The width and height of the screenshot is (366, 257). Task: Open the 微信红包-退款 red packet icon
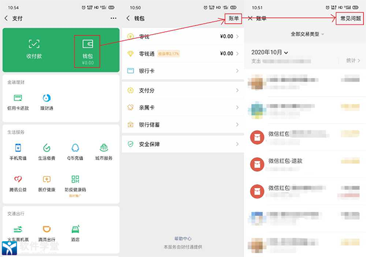257,164
